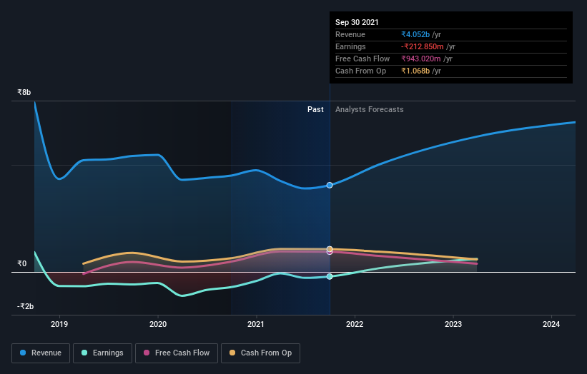The height and width of the screenshot is (374, 587).
Task: Click the ₹8b y-axis label
Action: tap(24, 92)
